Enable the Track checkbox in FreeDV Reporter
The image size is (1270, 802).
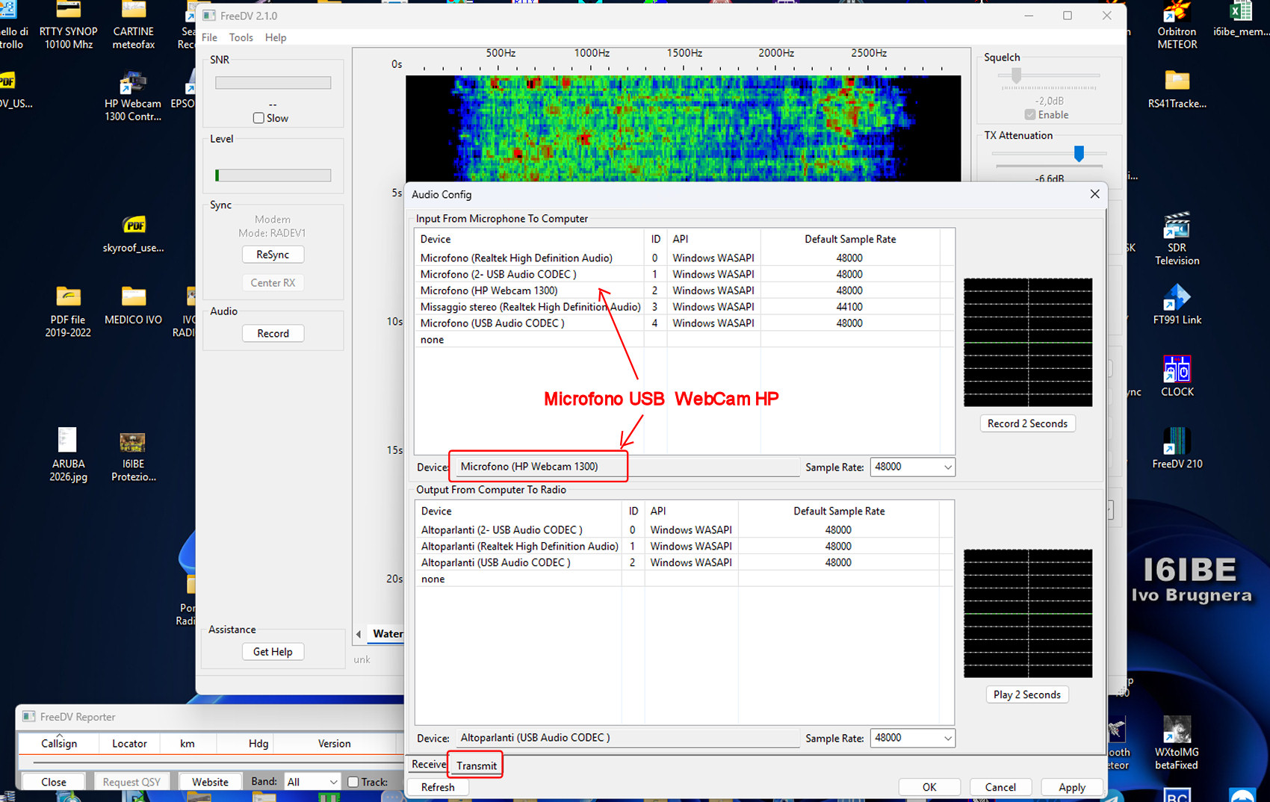pyautogui.click(x=353, y=782)
